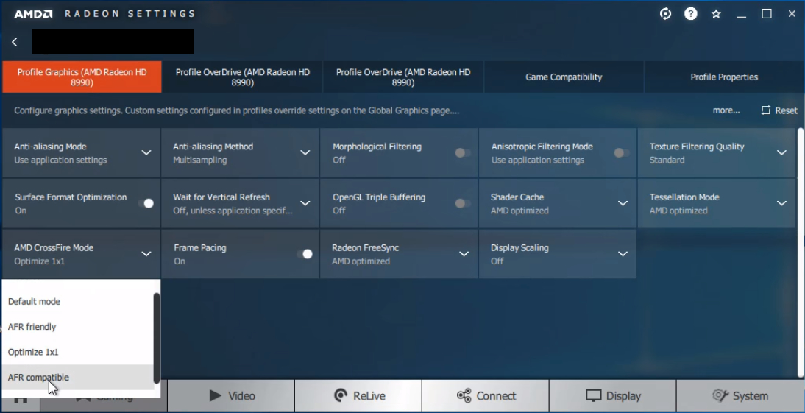Open Texture Filtering Quality dropdown
805x413 pixels.
[781, 152]
